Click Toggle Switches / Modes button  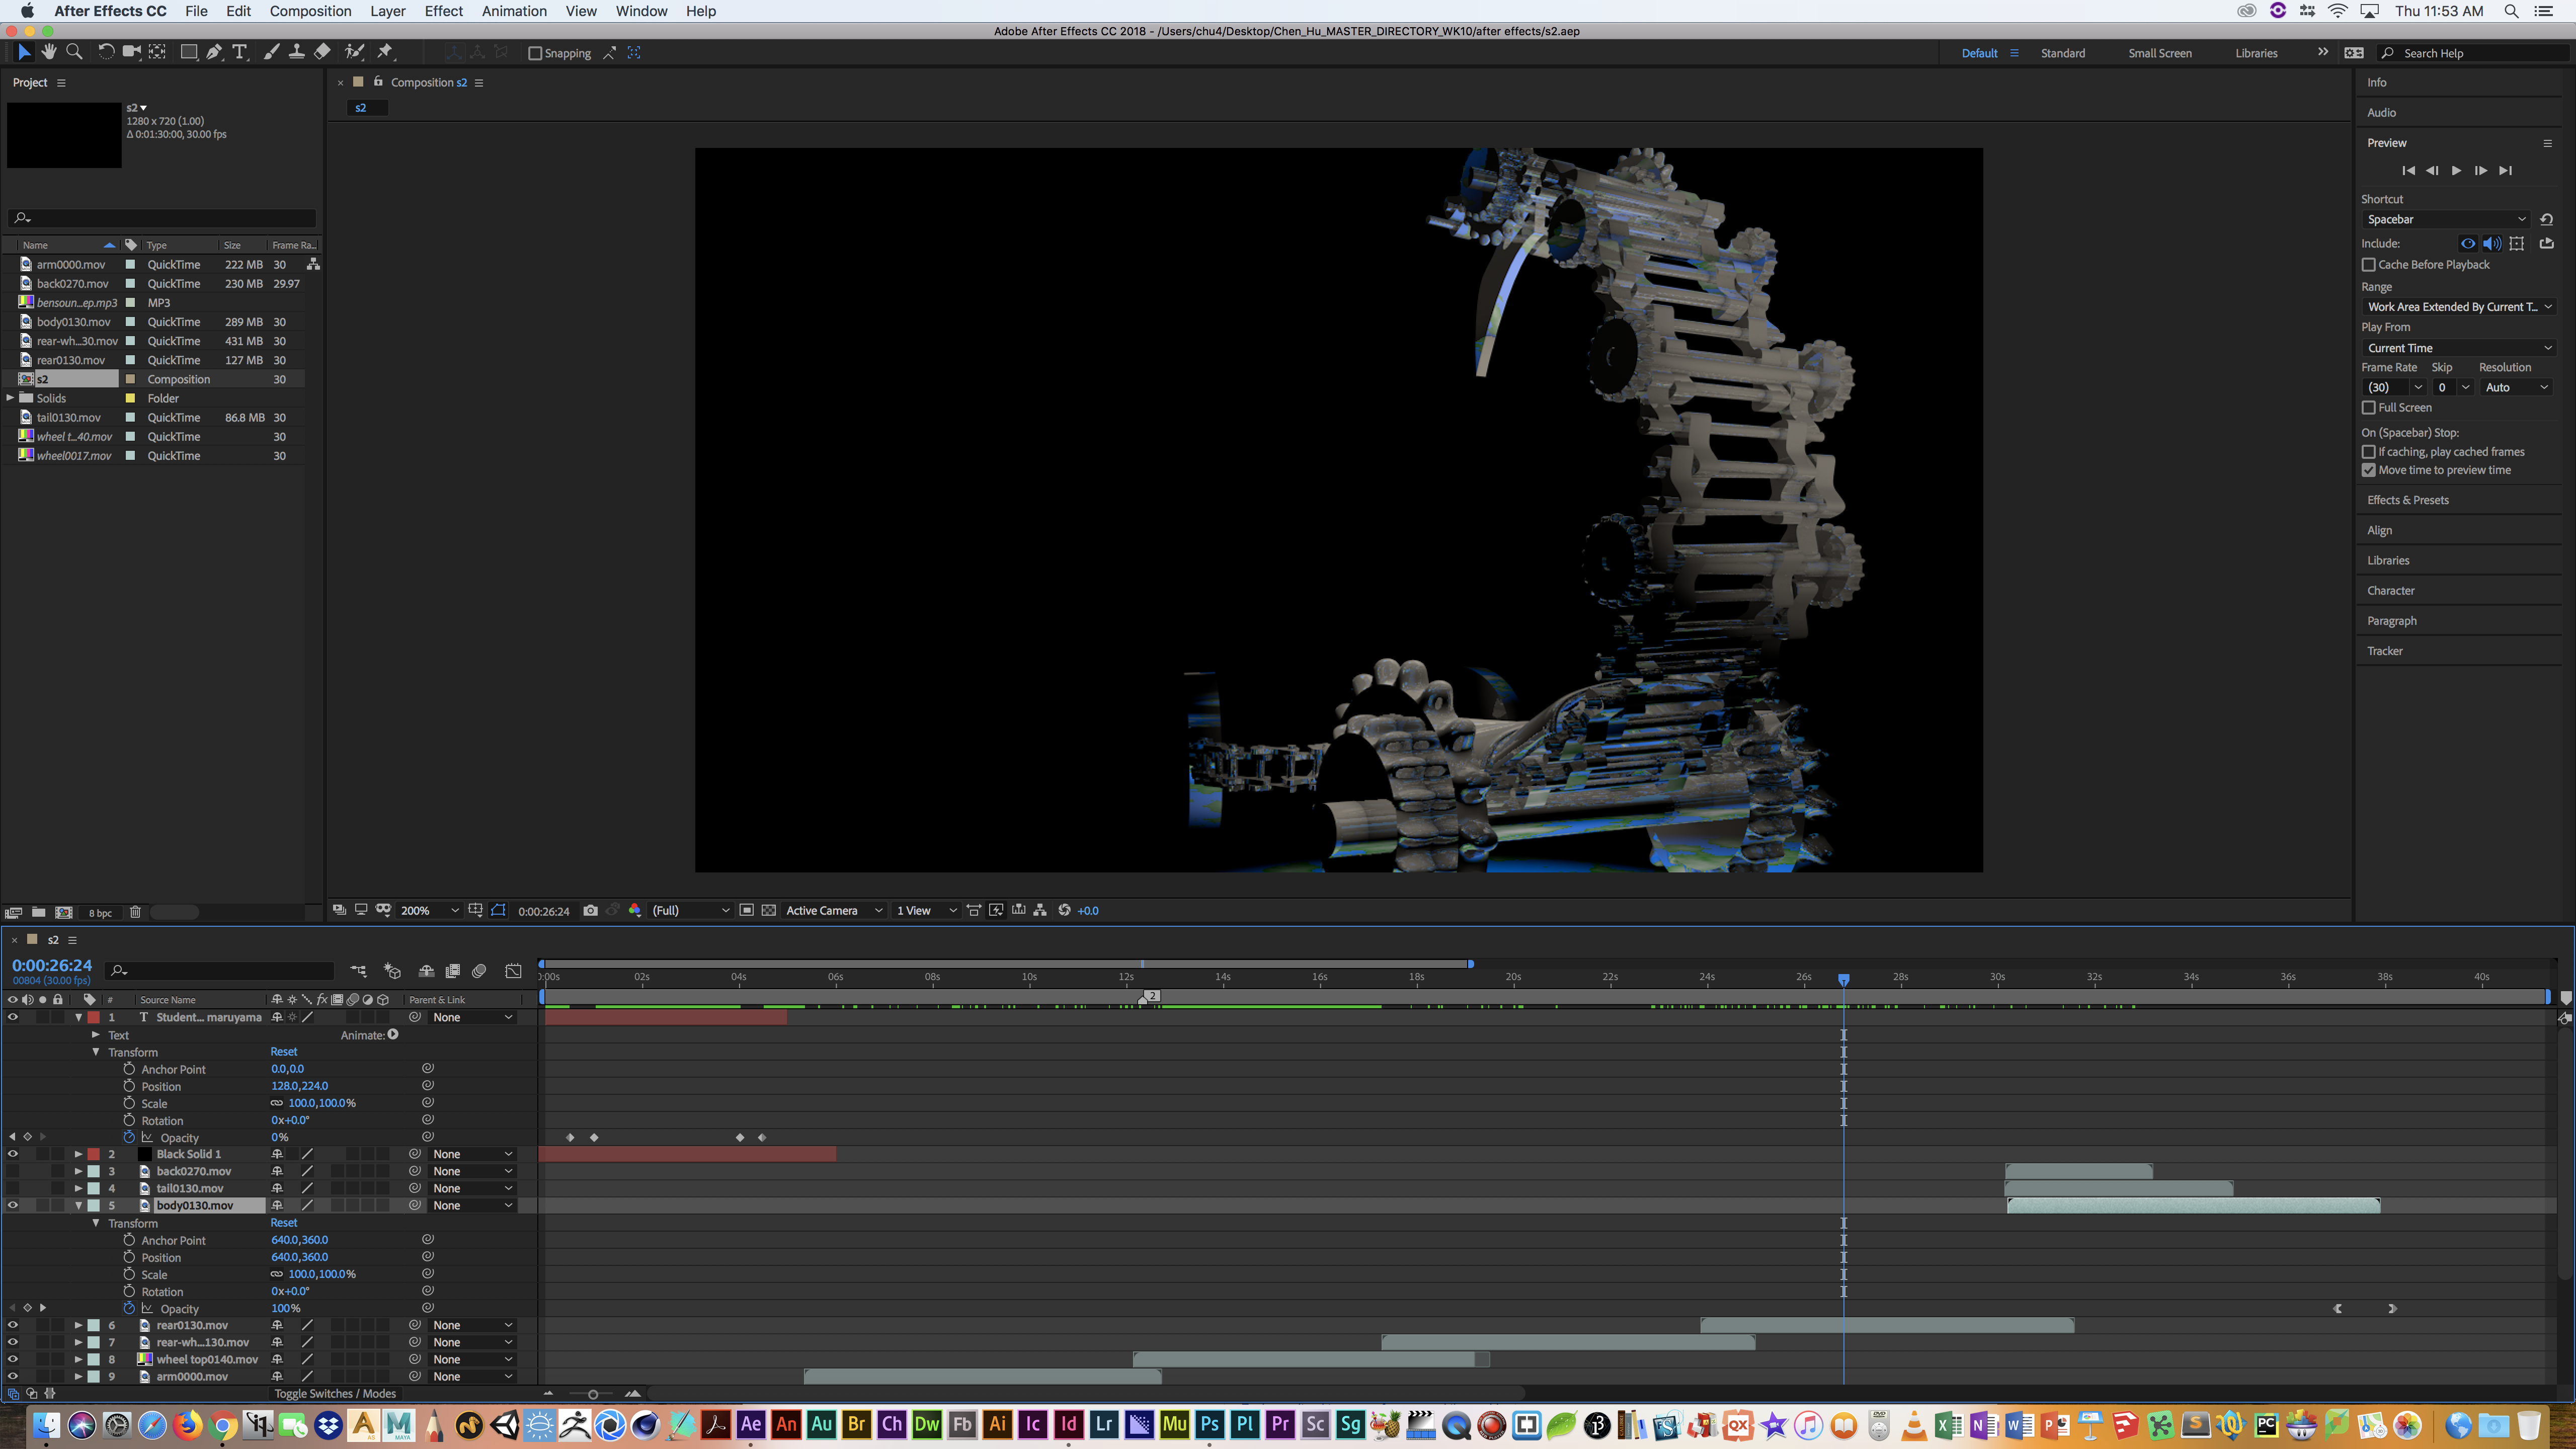click(x=335, y=1393)
